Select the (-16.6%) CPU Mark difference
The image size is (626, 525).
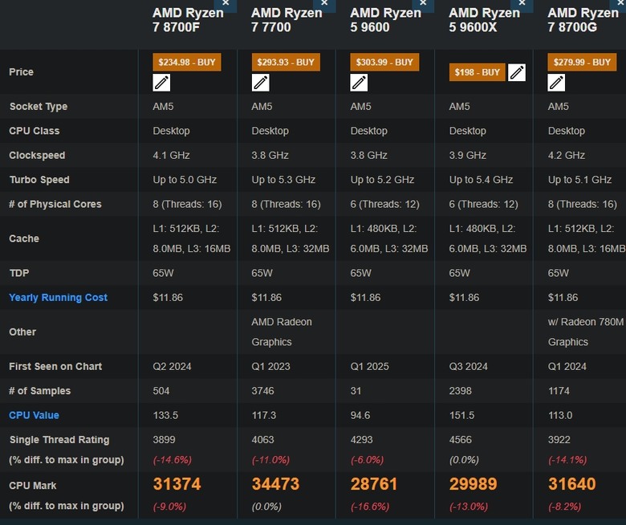370,507
